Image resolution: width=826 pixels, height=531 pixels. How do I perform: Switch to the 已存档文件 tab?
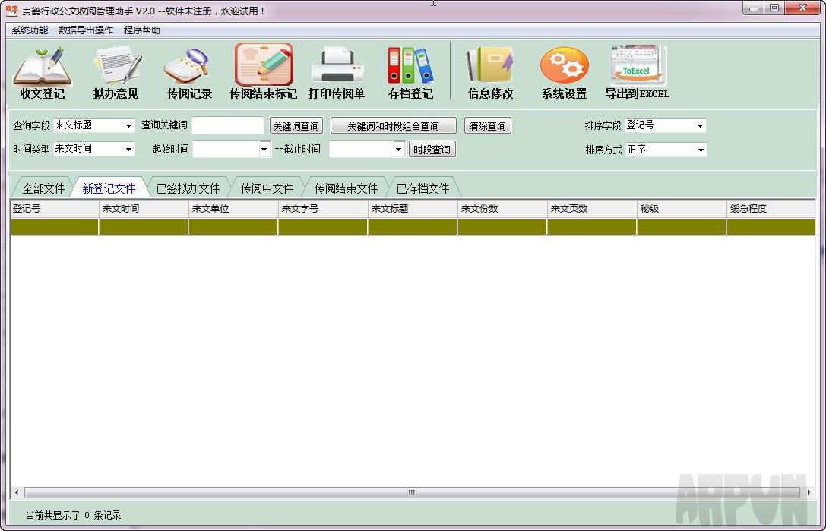coord(422,187)
